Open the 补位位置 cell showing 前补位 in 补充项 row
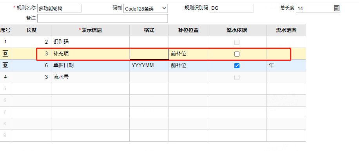Image resolution: width=359 pixels, height=151 pixels. click(x=188, y=54)
